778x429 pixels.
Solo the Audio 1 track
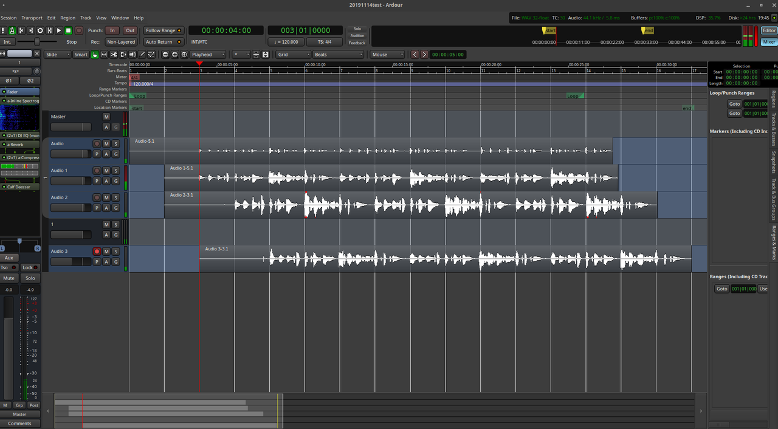pos(115,170)
